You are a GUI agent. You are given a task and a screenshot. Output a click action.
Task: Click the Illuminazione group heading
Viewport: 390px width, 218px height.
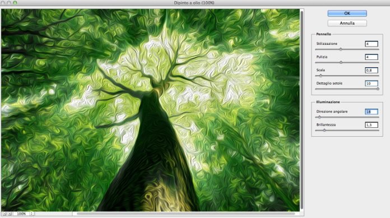[x=328, y=102]
